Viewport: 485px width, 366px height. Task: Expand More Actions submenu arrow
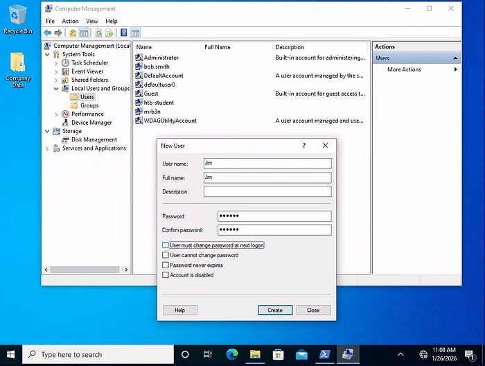455,69
